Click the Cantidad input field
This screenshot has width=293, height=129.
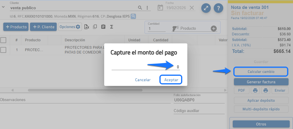tap(156, 29)
